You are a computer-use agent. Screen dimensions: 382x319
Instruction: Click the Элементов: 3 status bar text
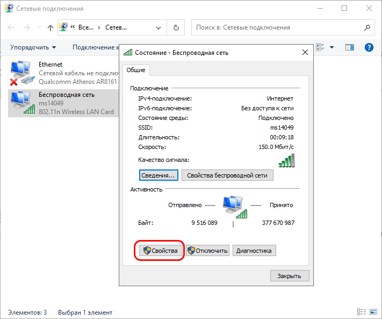pos(27,313)
